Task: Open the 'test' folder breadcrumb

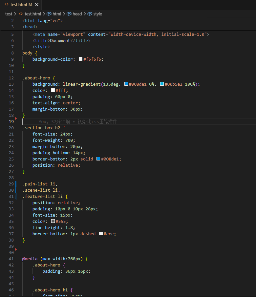Action: [x=9, y=14]
